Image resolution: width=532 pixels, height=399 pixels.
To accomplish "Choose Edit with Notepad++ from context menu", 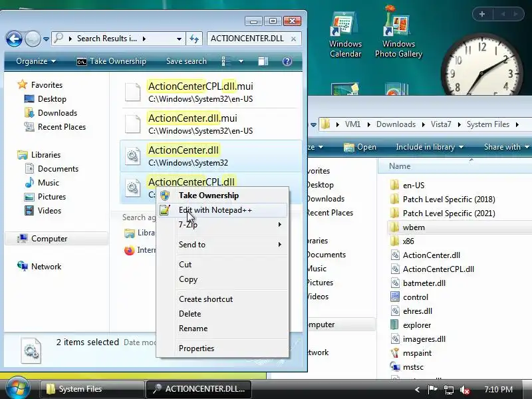I will coord(223,210).
